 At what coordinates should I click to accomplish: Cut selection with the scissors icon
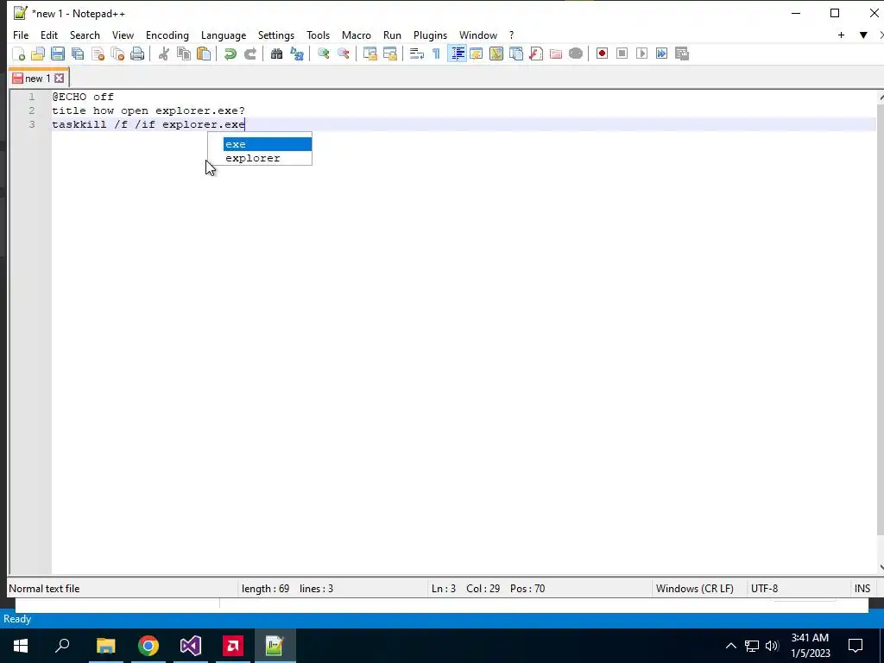[163, 54]
